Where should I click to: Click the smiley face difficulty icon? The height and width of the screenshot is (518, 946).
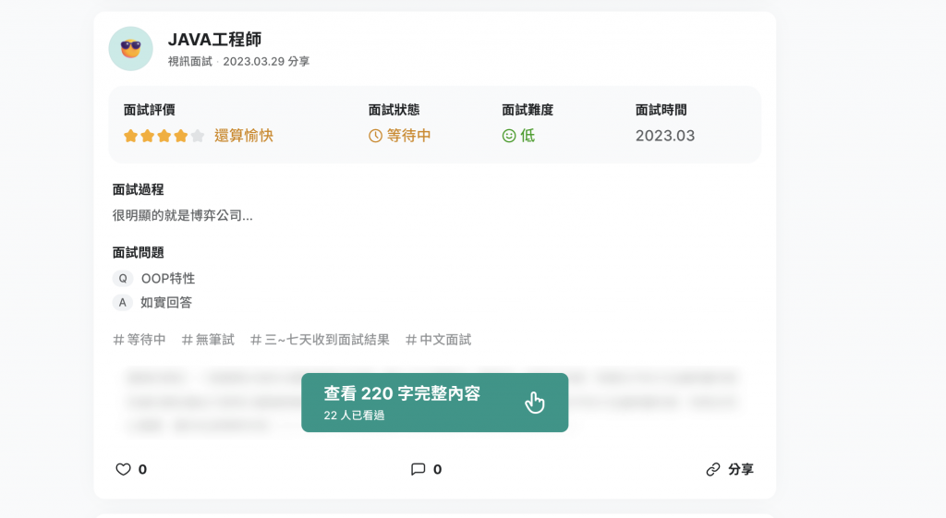[x=509, y=136]
